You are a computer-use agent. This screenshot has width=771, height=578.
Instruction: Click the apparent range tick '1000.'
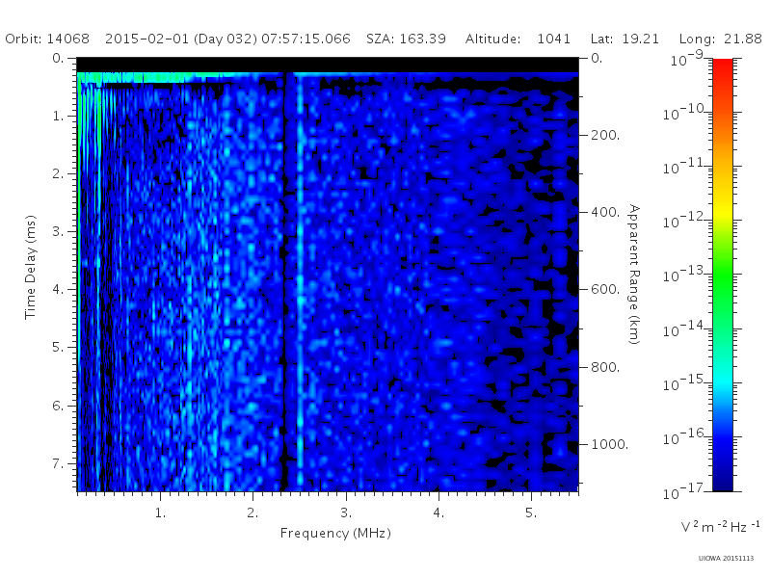pos(610,444)
